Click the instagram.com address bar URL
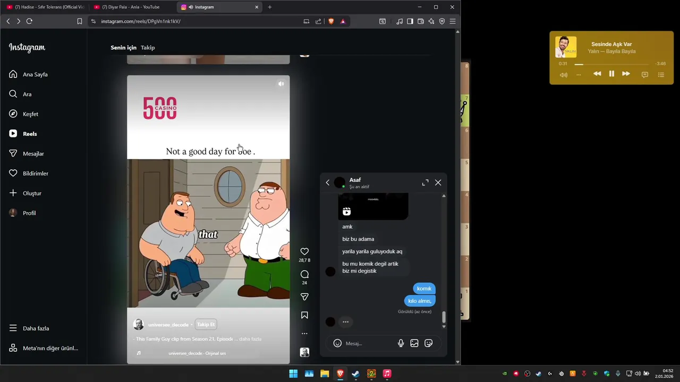Viewport: 680px width, 382px height. tap(141, 21)
